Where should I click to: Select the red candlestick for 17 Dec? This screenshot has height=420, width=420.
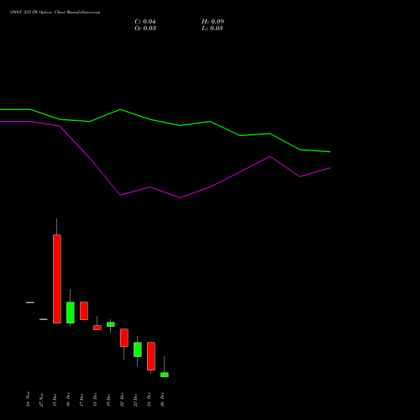(x=84, y=311)
